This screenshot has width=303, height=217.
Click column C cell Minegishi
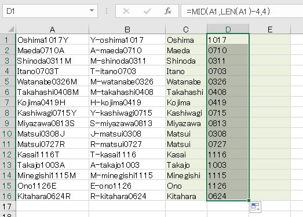(186, 175)
